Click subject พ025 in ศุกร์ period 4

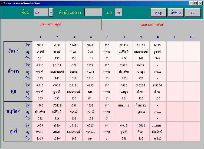click(x=90, y=125)
